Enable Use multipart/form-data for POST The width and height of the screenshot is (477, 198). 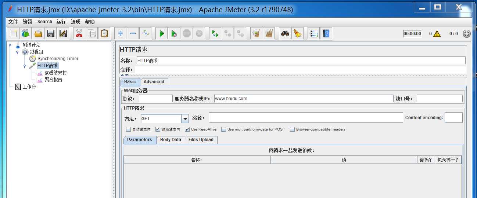223,129
